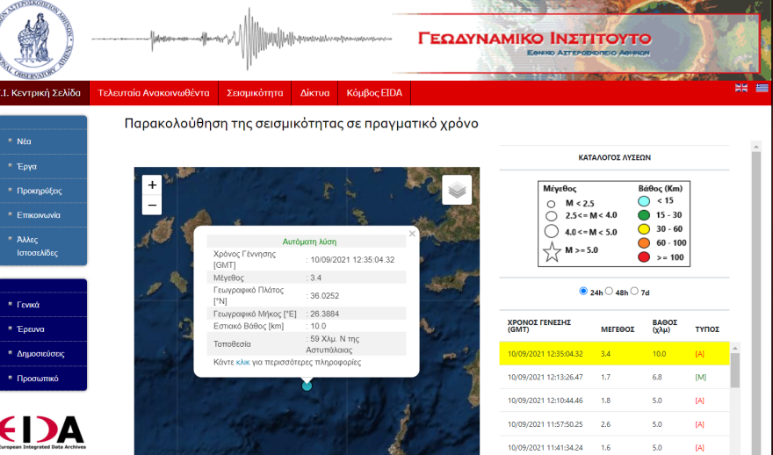
Task: Click the cyan '< 15' depth legend swatch
Action: click(x=643, y=201)
